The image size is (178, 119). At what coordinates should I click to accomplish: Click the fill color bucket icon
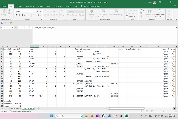33,15
